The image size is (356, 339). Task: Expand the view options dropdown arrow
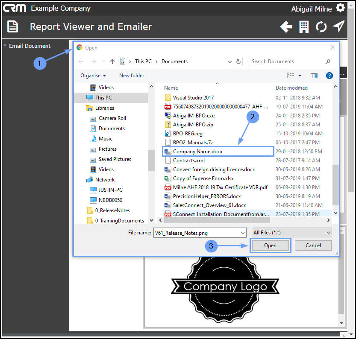click(x=300, y=76)
